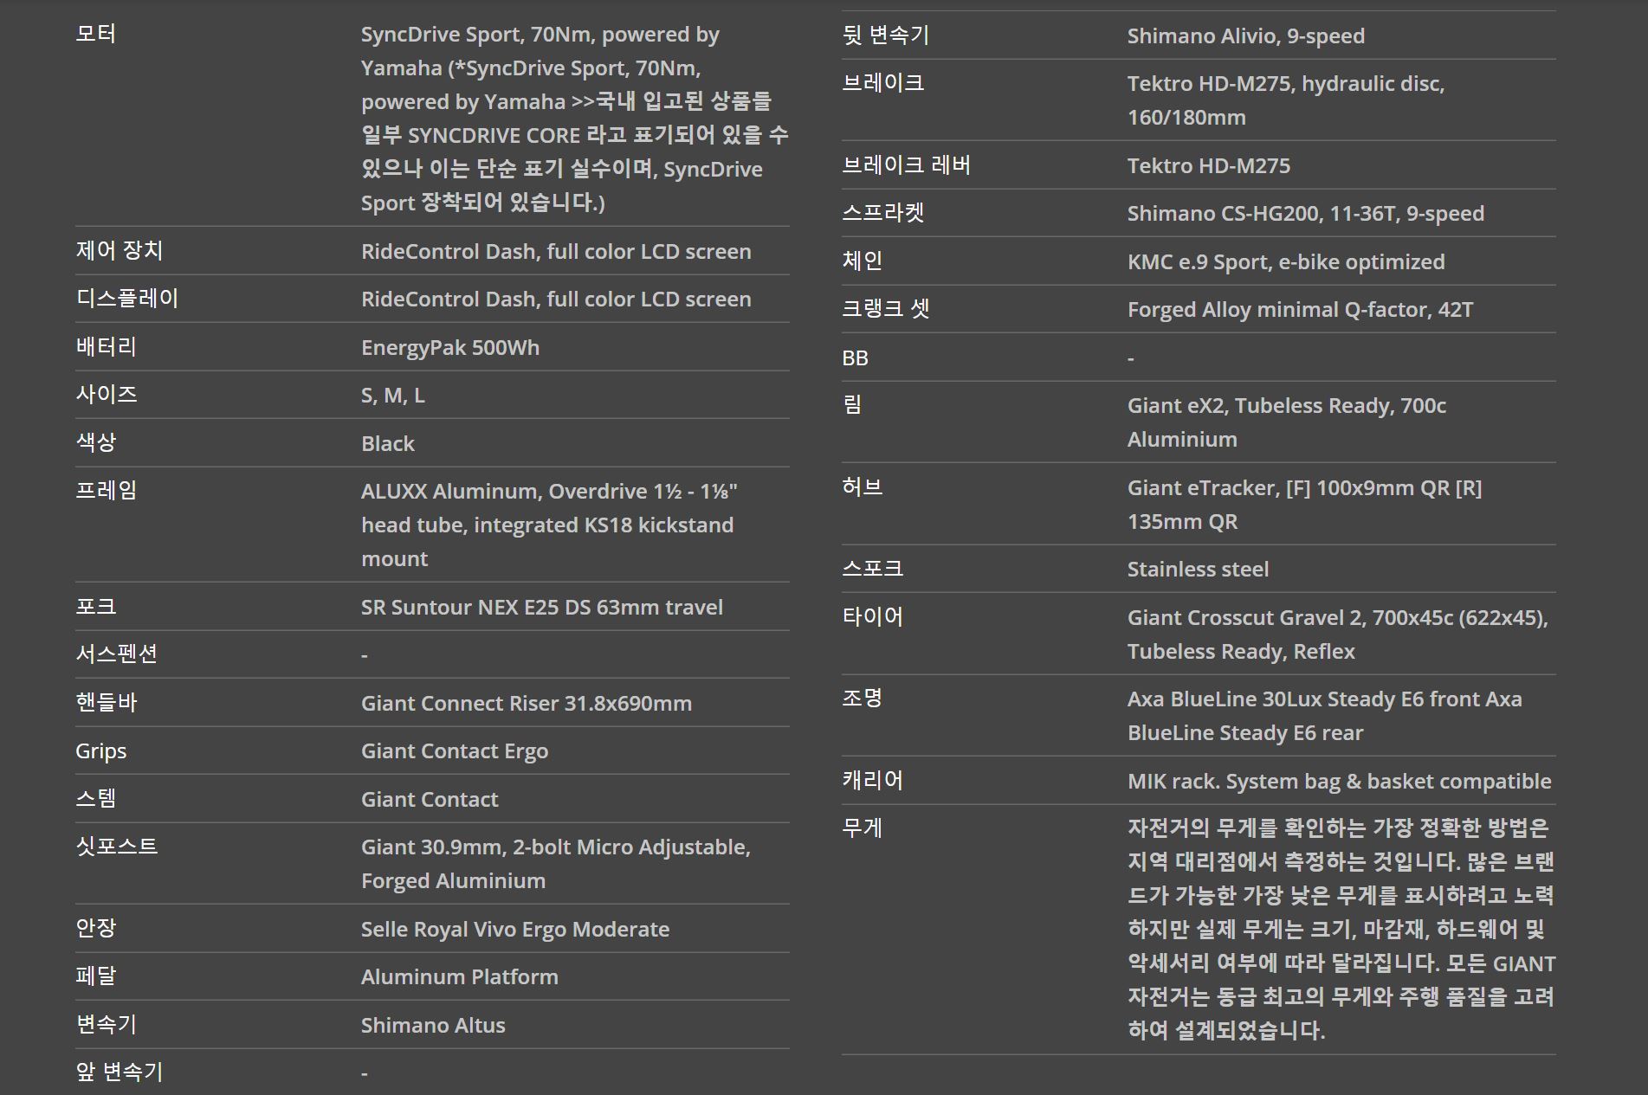Click the 무게 label
This screenshot has width=1648, height=1095.
pos(862,828)
